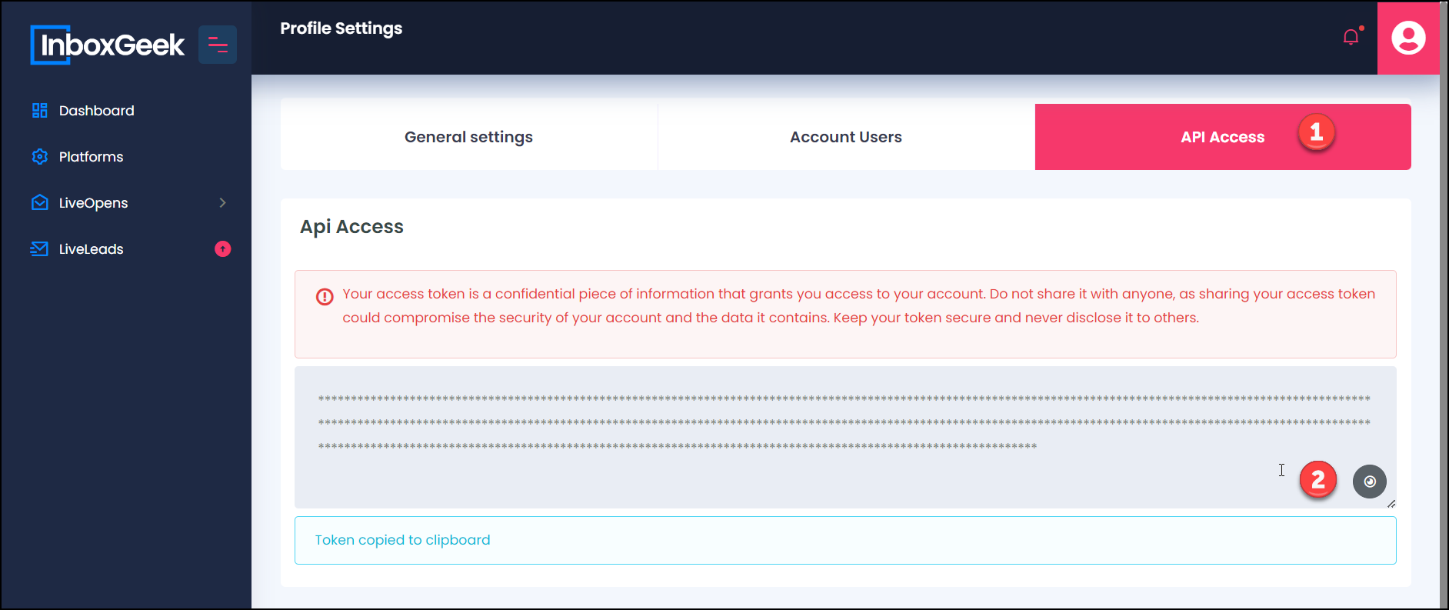Viewport: 1449px width, 610px height.
Task: Click the InboxGeek logo
Action: (x=107, y=45)
